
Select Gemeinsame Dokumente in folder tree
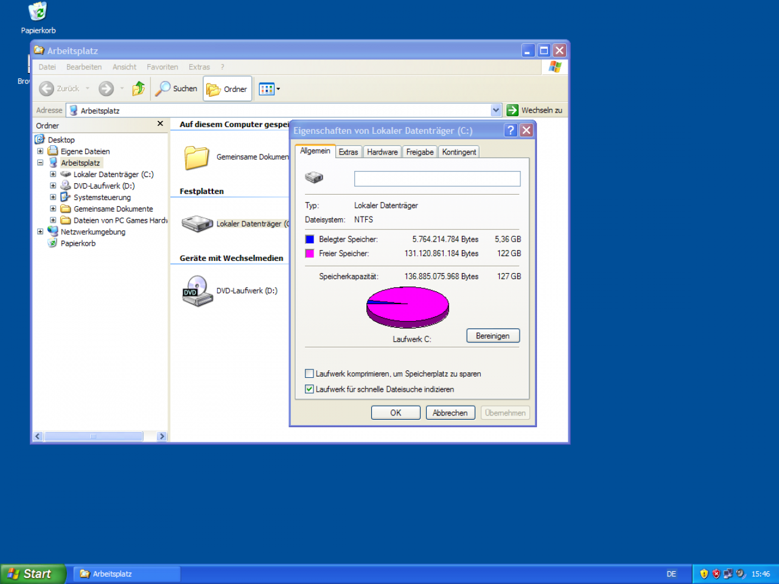113,209
